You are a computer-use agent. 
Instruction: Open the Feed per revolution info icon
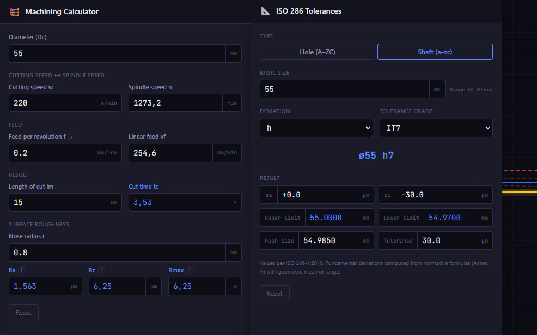[71, 137]
